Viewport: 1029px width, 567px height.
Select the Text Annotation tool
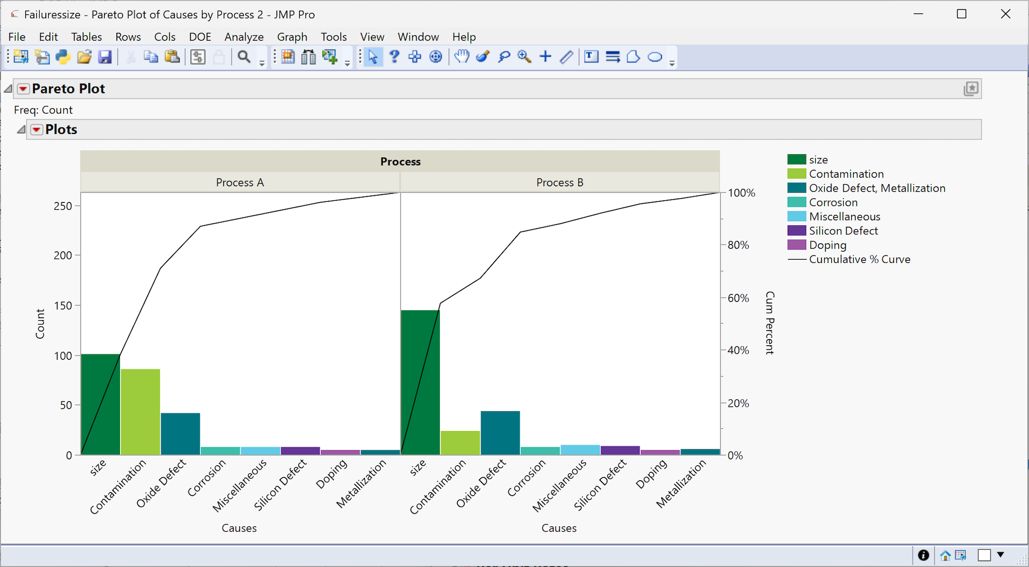tap(591, 57)
